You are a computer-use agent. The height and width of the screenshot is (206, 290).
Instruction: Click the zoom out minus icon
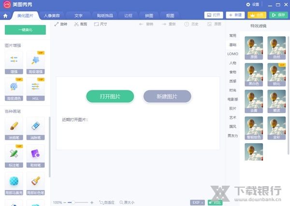(x=65, y=203)
